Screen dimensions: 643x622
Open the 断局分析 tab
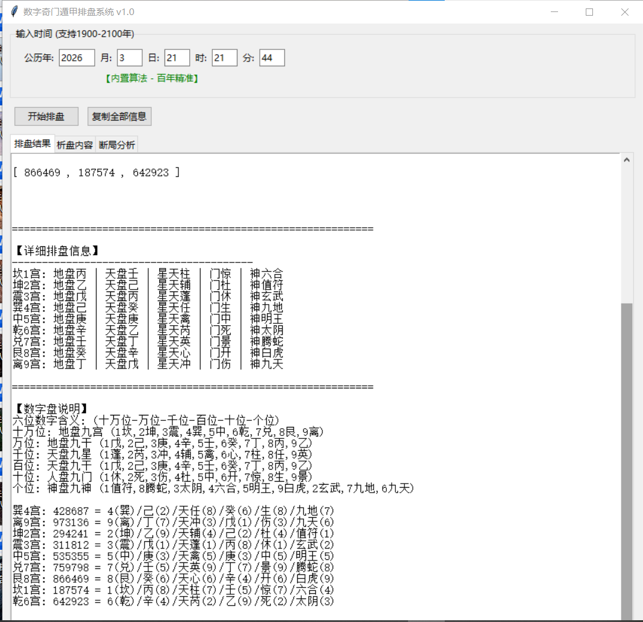point(117,145)
